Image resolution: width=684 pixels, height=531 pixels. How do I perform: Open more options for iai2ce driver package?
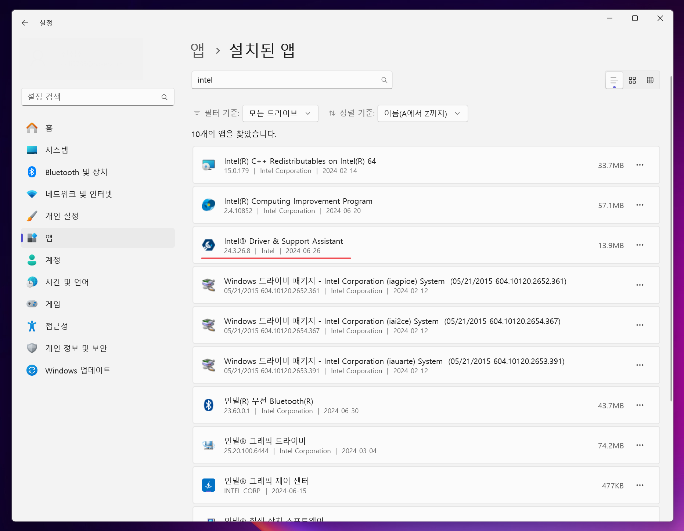[x=640, y=325]
